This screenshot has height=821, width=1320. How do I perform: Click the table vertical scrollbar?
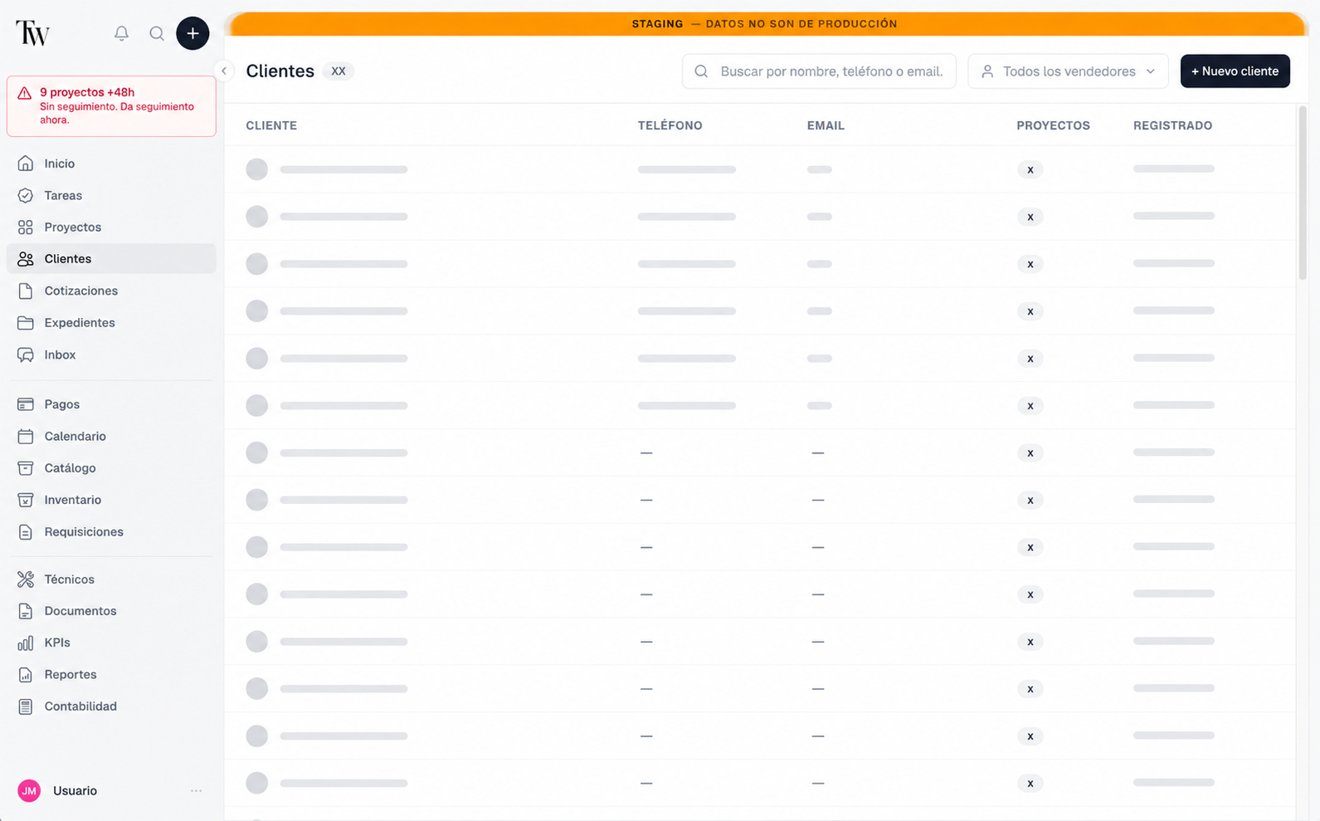click(1303, 193)
